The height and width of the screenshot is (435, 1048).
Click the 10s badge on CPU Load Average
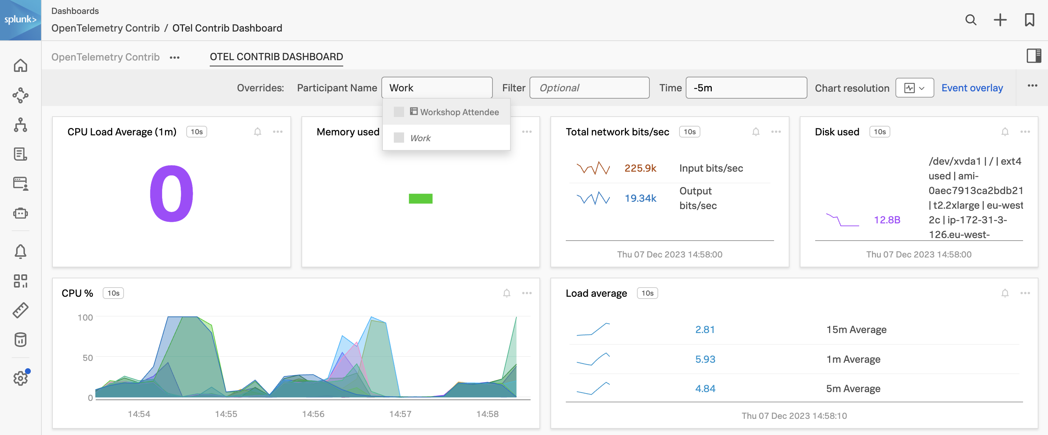(x=197, y=132)
